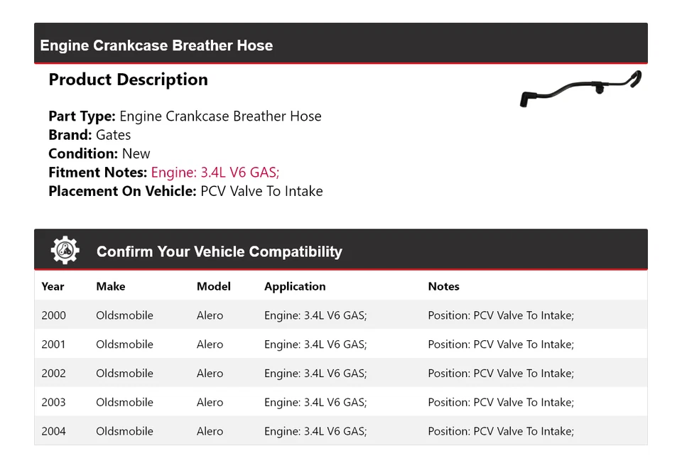Viewport: 682px width, 468px height.
Task: Select the 2003 year cell
Action: (x=53, y=402)
